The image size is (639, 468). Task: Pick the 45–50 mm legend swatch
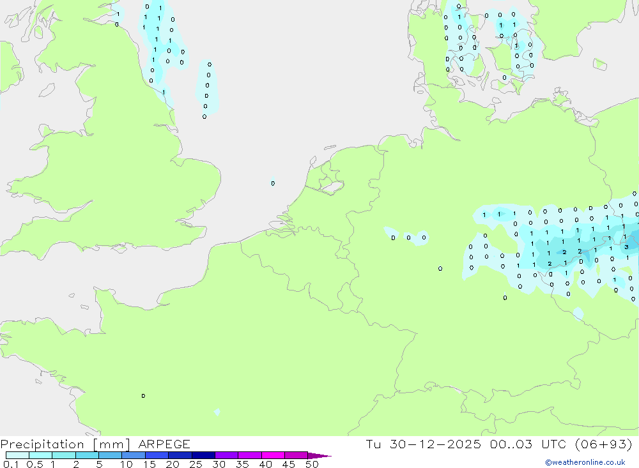pyautogui.click(x=296, y=455)
